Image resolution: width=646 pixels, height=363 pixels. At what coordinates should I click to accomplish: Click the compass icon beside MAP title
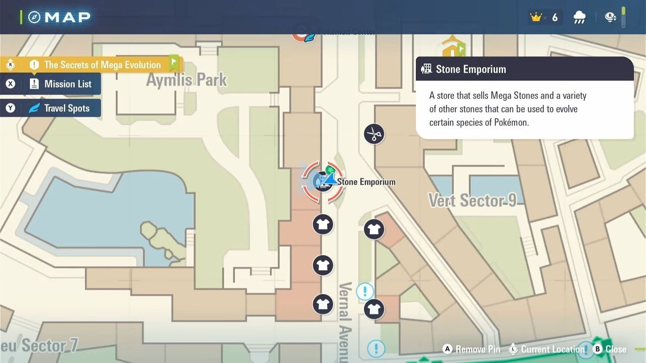tap(34, 17)
